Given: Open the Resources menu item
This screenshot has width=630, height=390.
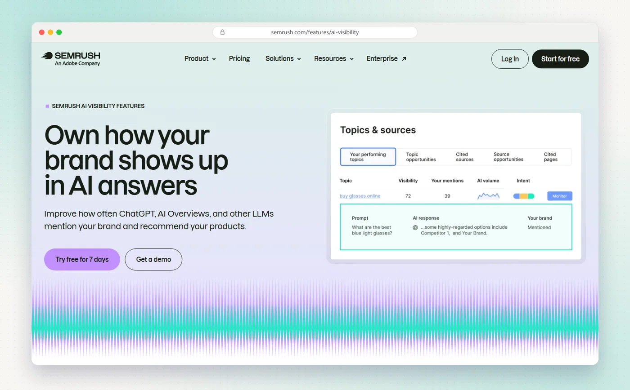Looking at the screenshot, I should [x=330, y=58].
